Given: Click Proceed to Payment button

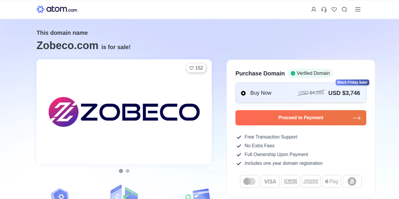Looking at the screenshot, I should point(301,118).
